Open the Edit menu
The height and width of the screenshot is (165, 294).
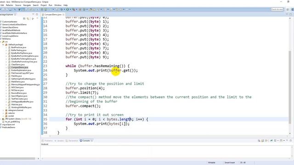tap(2, 5)
